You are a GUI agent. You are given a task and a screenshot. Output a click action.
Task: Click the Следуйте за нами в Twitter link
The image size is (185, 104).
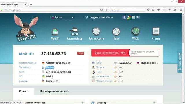(x=101, y=18)
